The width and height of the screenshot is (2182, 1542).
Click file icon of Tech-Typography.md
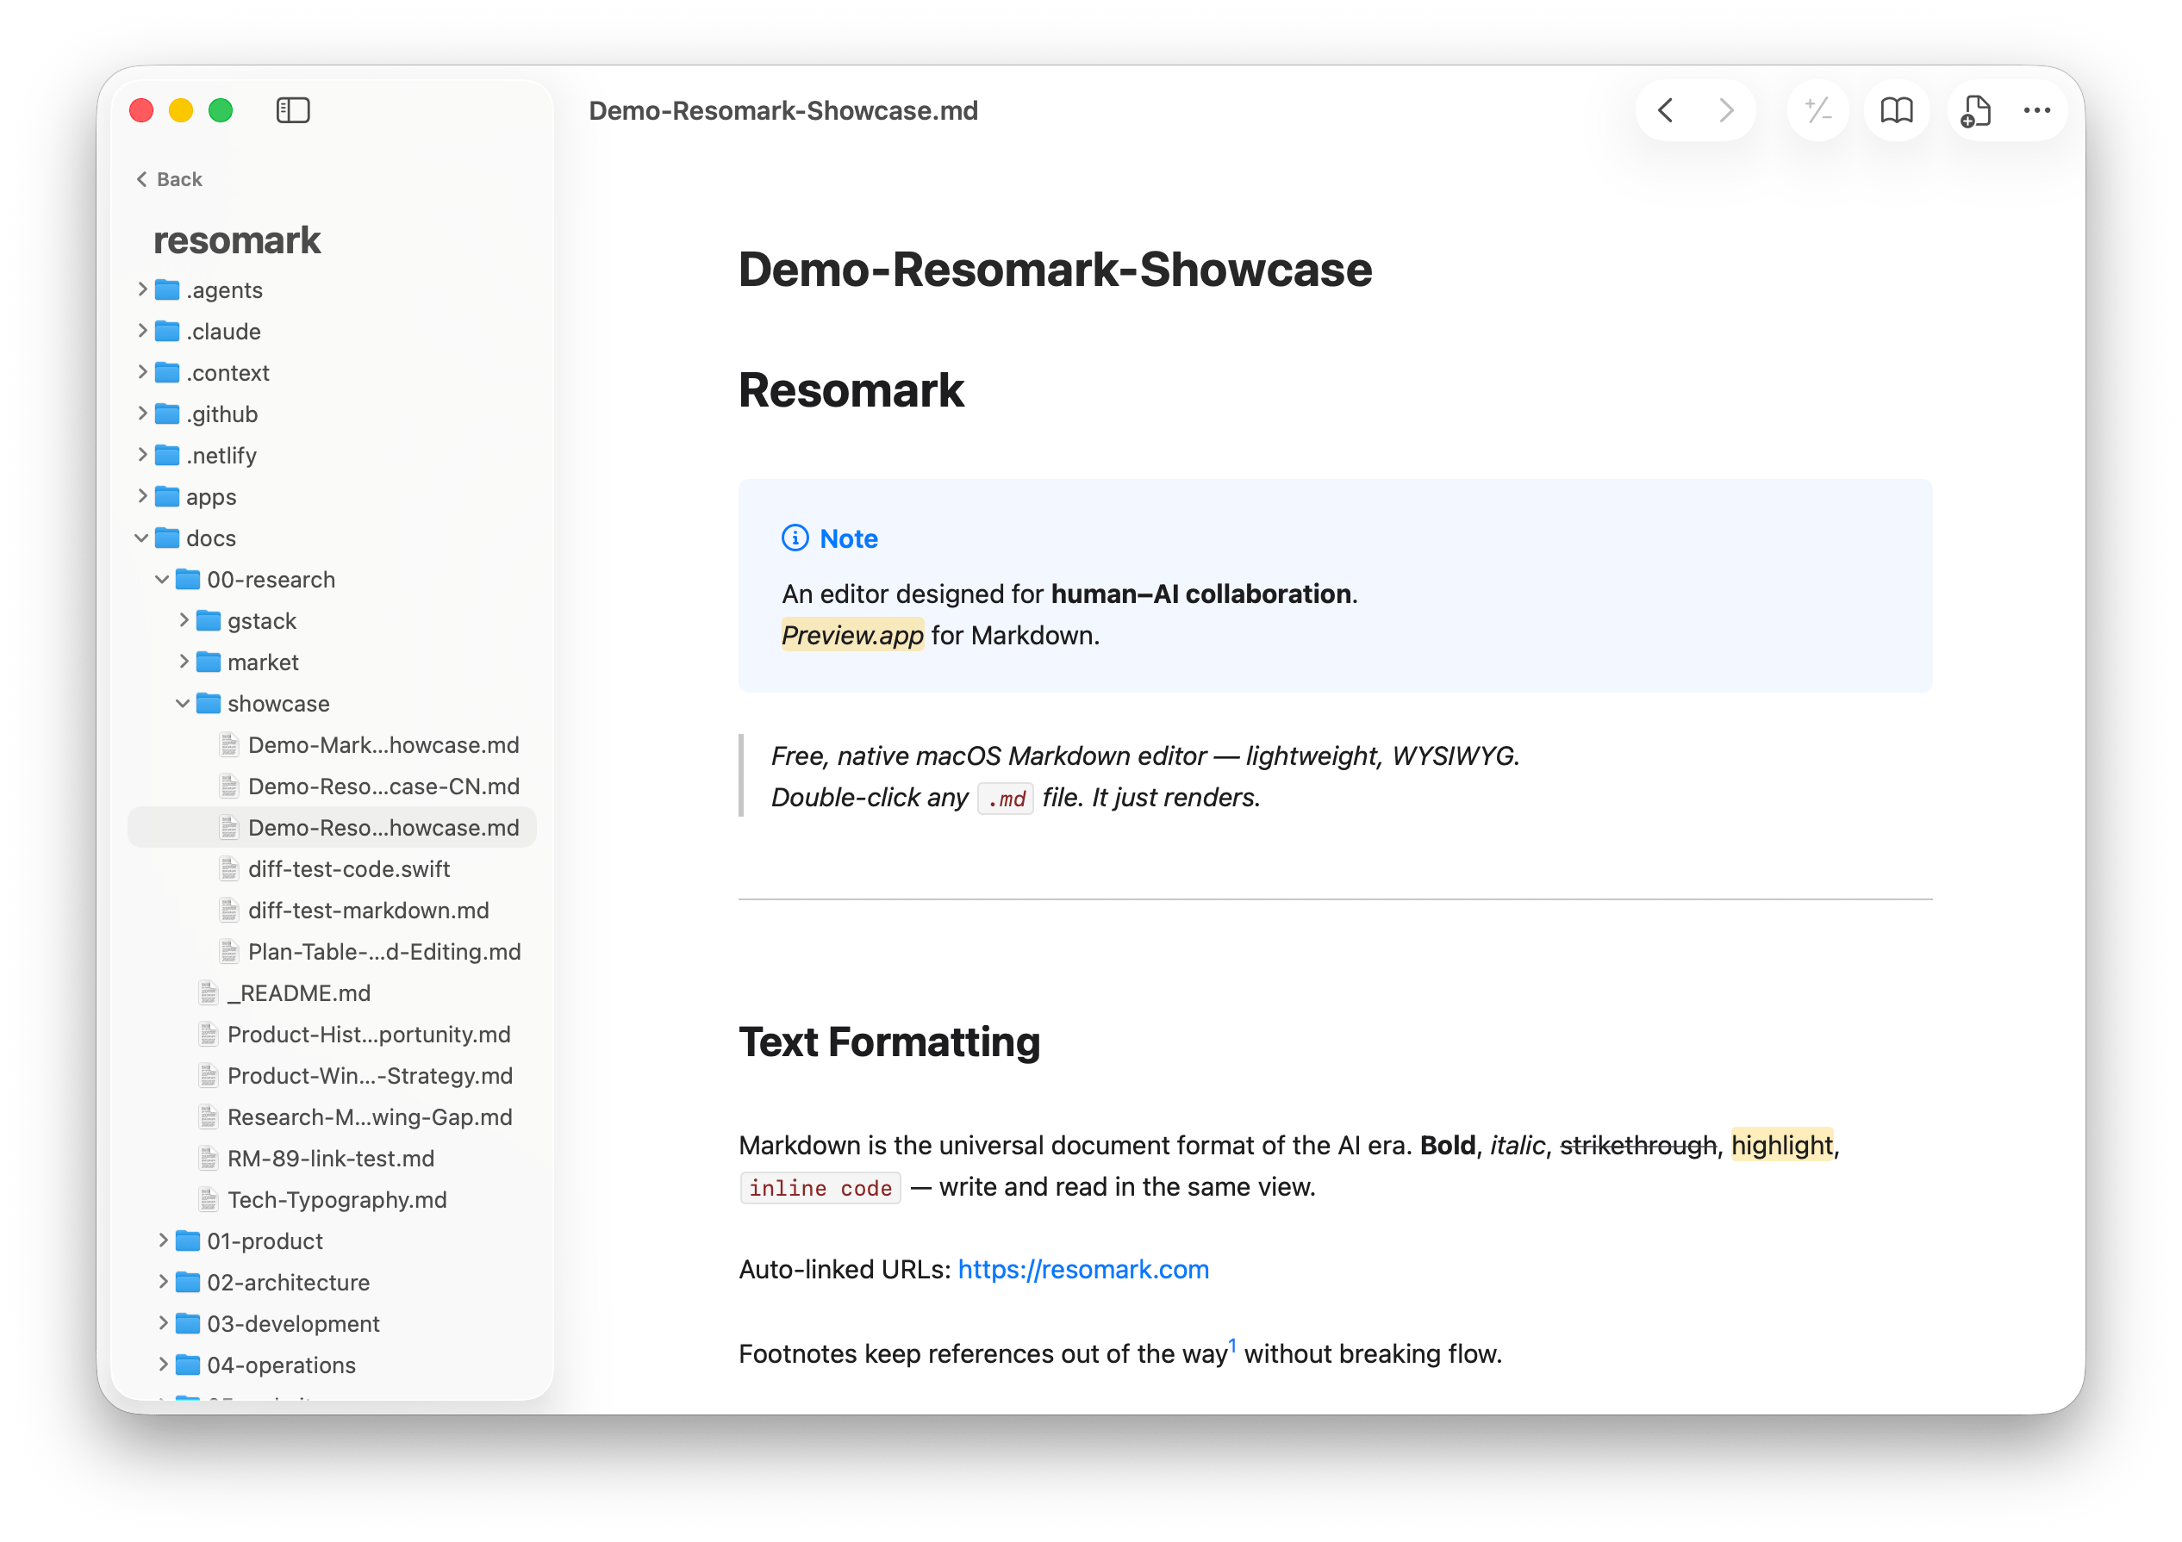[x=209, y=1199]
